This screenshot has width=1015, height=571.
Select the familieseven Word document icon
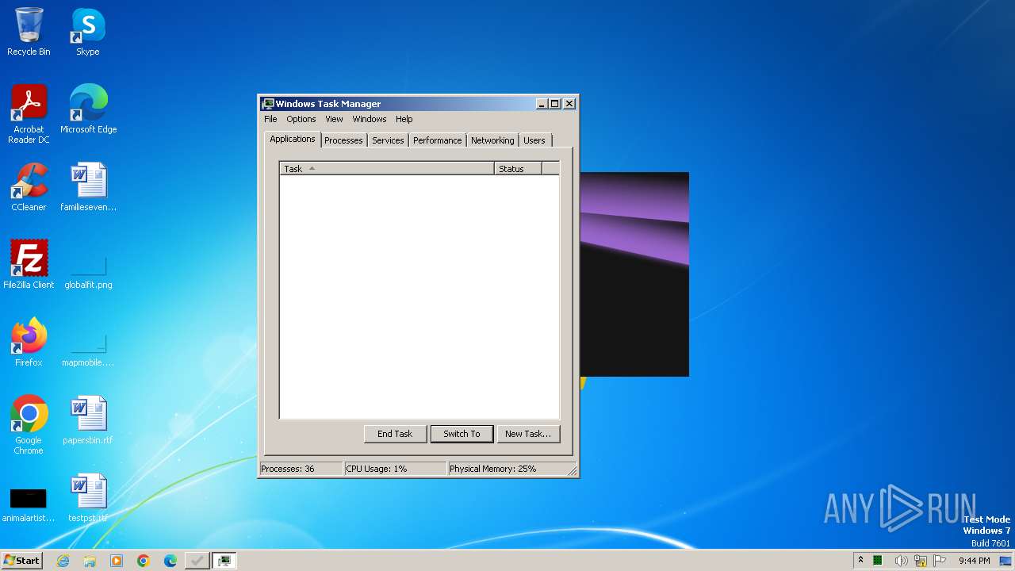click(88, 187)
